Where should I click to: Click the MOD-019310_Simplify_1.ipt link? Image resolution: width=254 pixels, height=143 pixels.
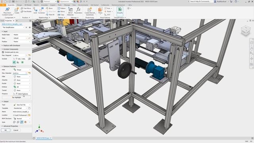[12, 24]
